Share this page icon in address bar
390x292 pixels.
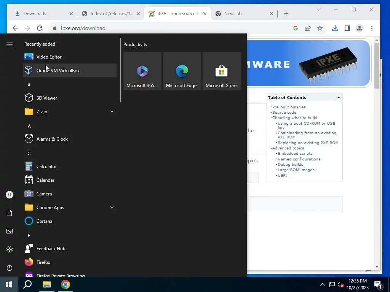[308, 28]
